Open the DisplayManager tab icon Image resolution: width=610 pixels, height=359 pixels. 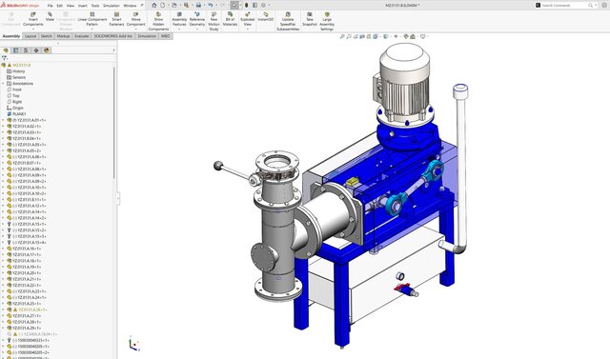pos(47,50)
